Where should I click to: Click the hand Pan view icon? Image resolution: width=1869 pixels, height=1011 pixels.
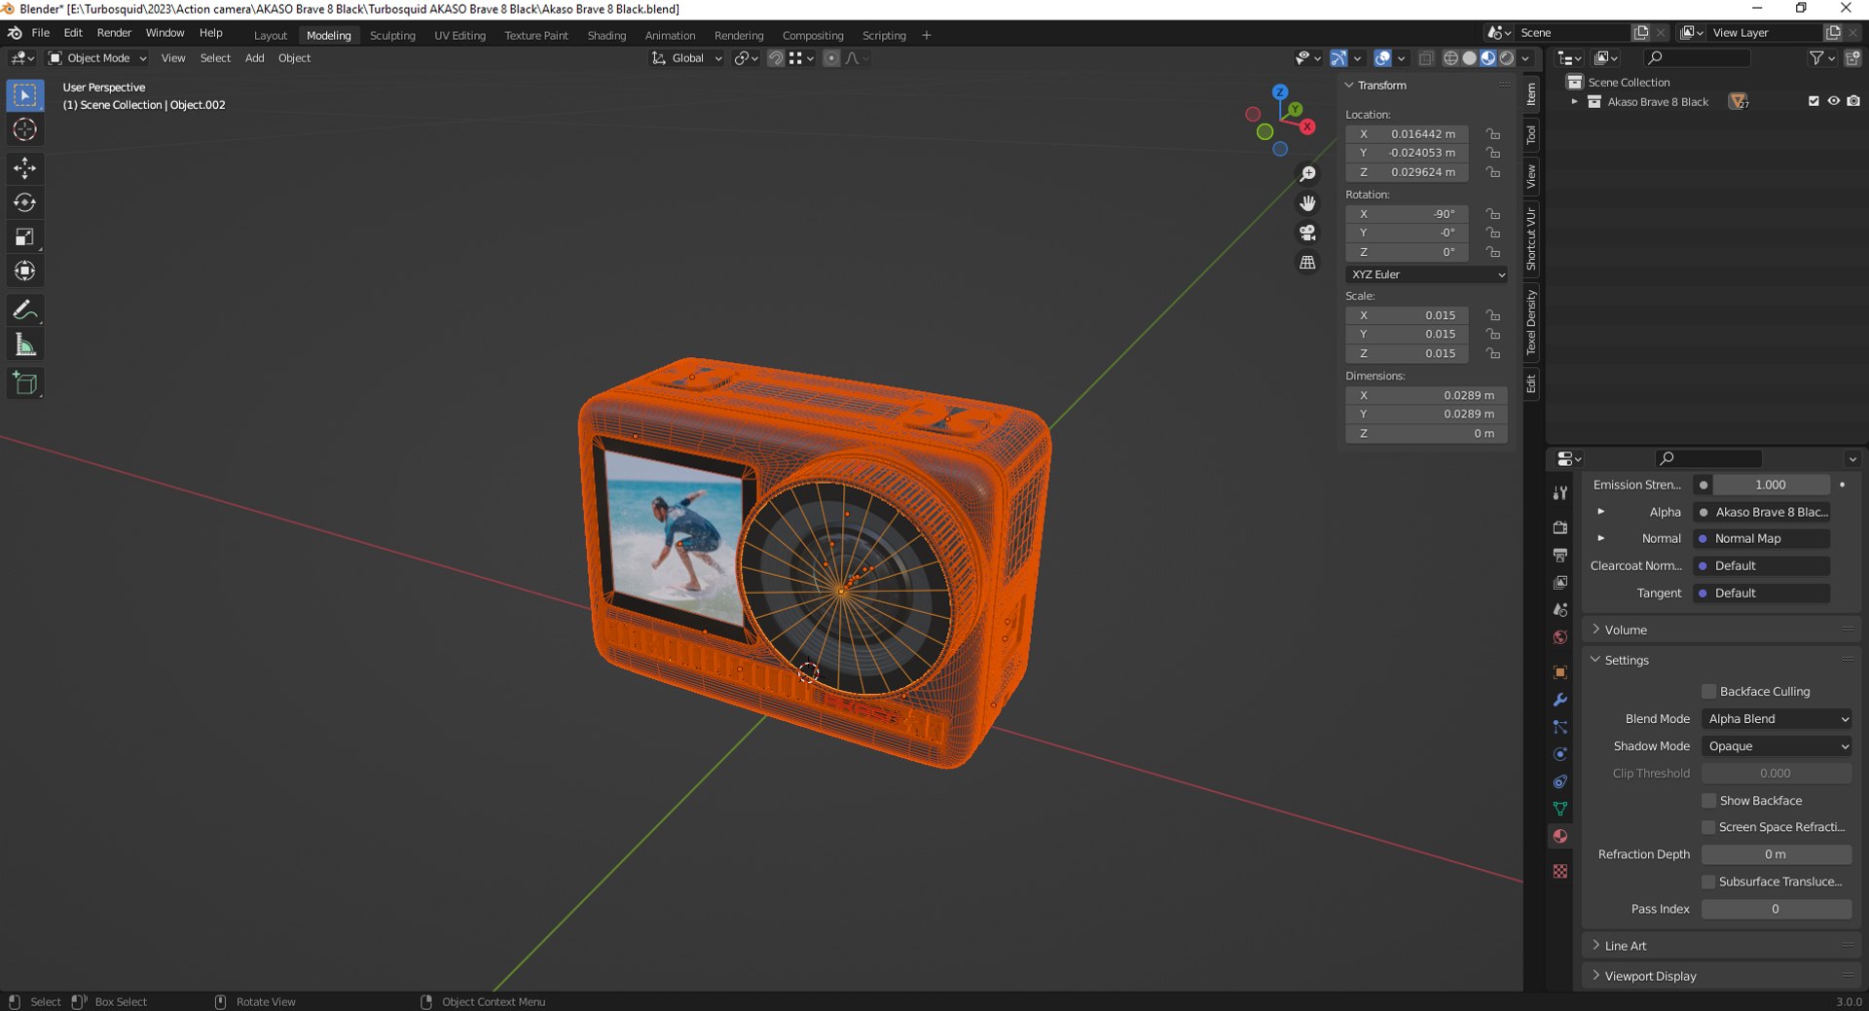pos(1307,203)
